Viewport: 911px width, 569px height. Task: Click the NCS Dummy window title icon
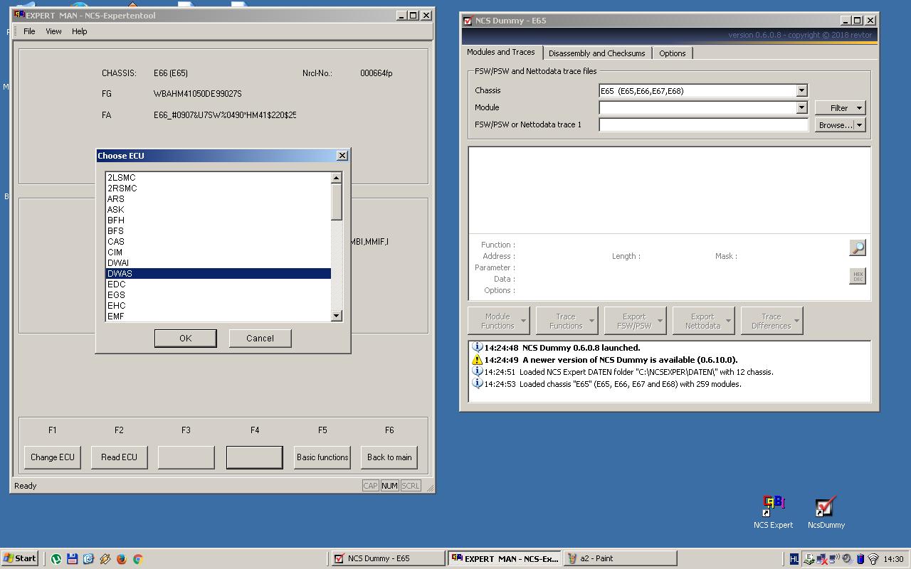pos(468,21)
